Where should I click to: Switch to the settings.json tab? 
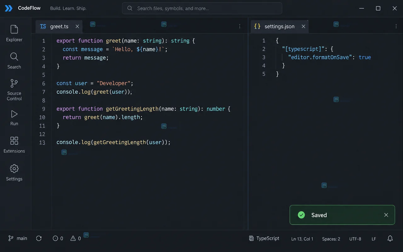(x=280, y=26)
